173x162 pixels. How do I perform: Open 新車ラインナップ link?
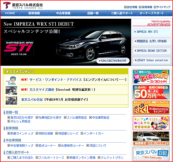click(20, 133)
